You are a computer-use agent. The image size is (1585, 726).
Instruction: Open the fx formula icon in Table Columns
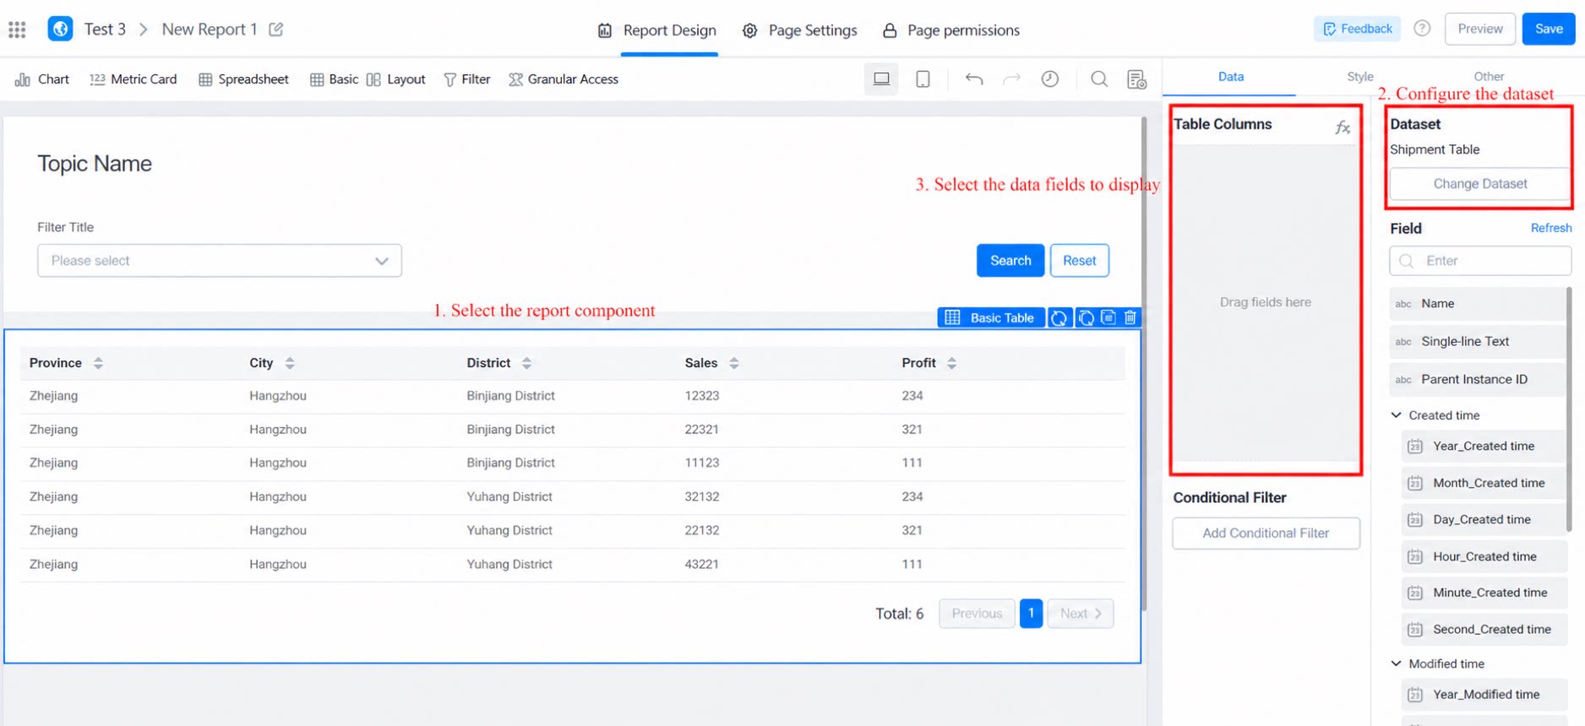point(1343,127)
